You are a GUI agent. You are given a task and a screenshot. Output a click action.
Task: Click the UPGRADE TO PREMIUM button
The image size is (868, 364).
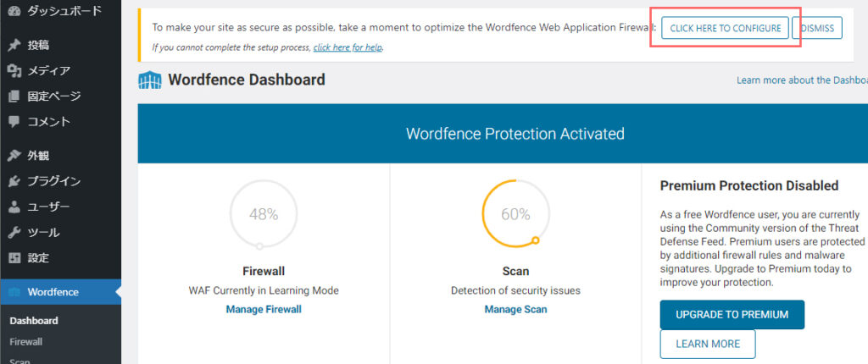[x=732, y=315]
